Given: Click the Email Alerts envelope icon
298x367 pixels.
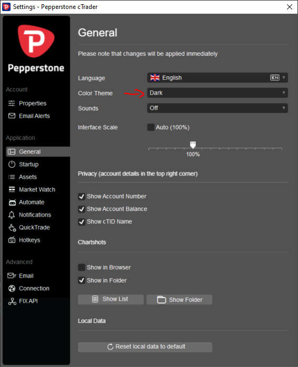Looking at the screenshot, I should click(12, 116).
